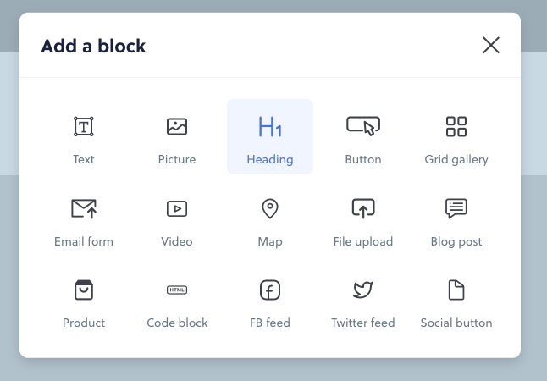
Task: Insert a Product shopping bag block
Action: click(84, 301)
